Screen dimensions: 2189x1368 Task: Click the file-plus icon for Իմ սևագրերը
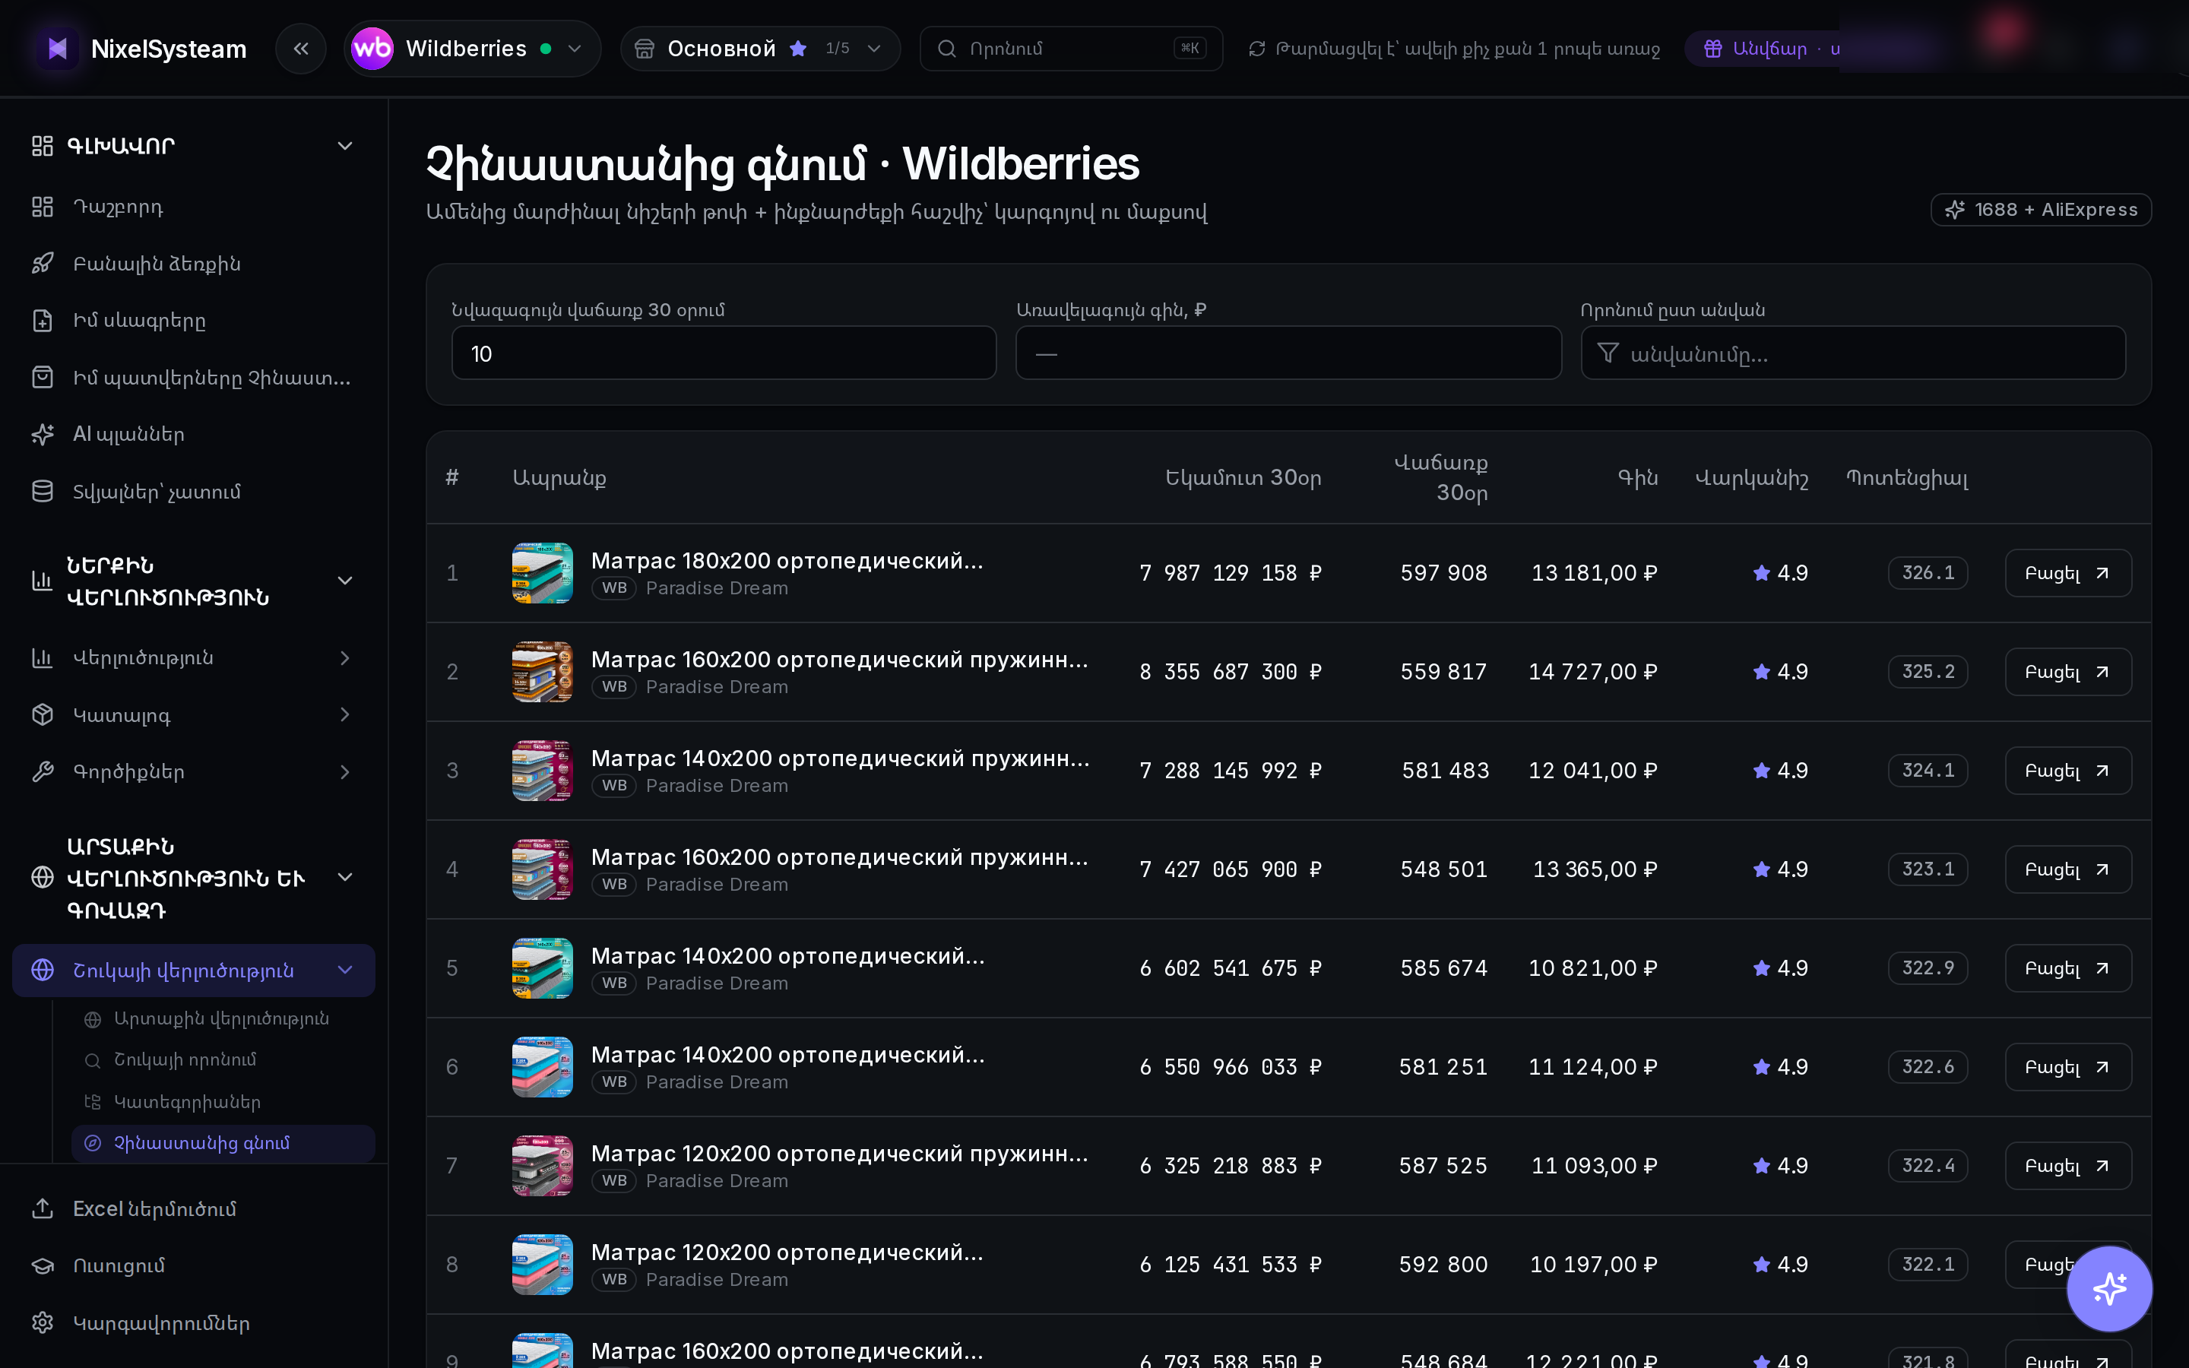pos(43,320)
